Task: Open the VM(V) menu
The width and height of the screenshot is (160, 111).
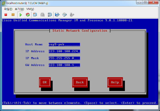Action: click(x=30, y=9)
